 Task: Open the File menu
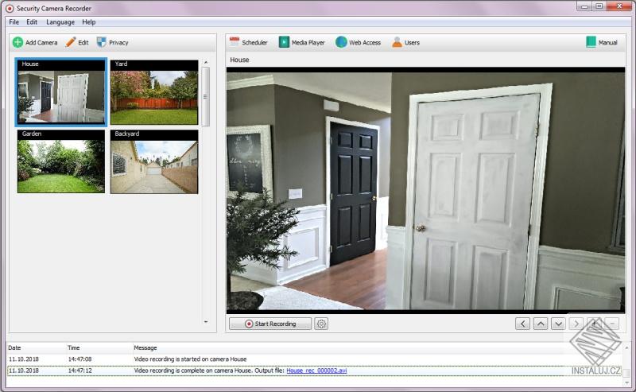[14, 22]
